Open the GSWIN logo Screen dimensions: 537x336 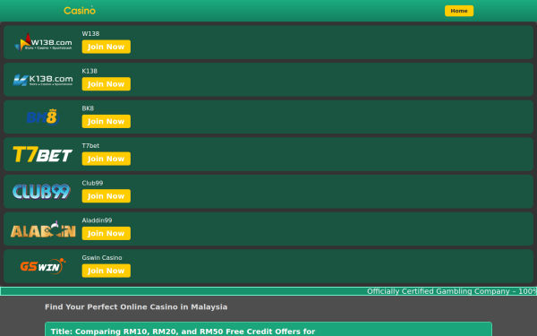(x=43, y=266)
